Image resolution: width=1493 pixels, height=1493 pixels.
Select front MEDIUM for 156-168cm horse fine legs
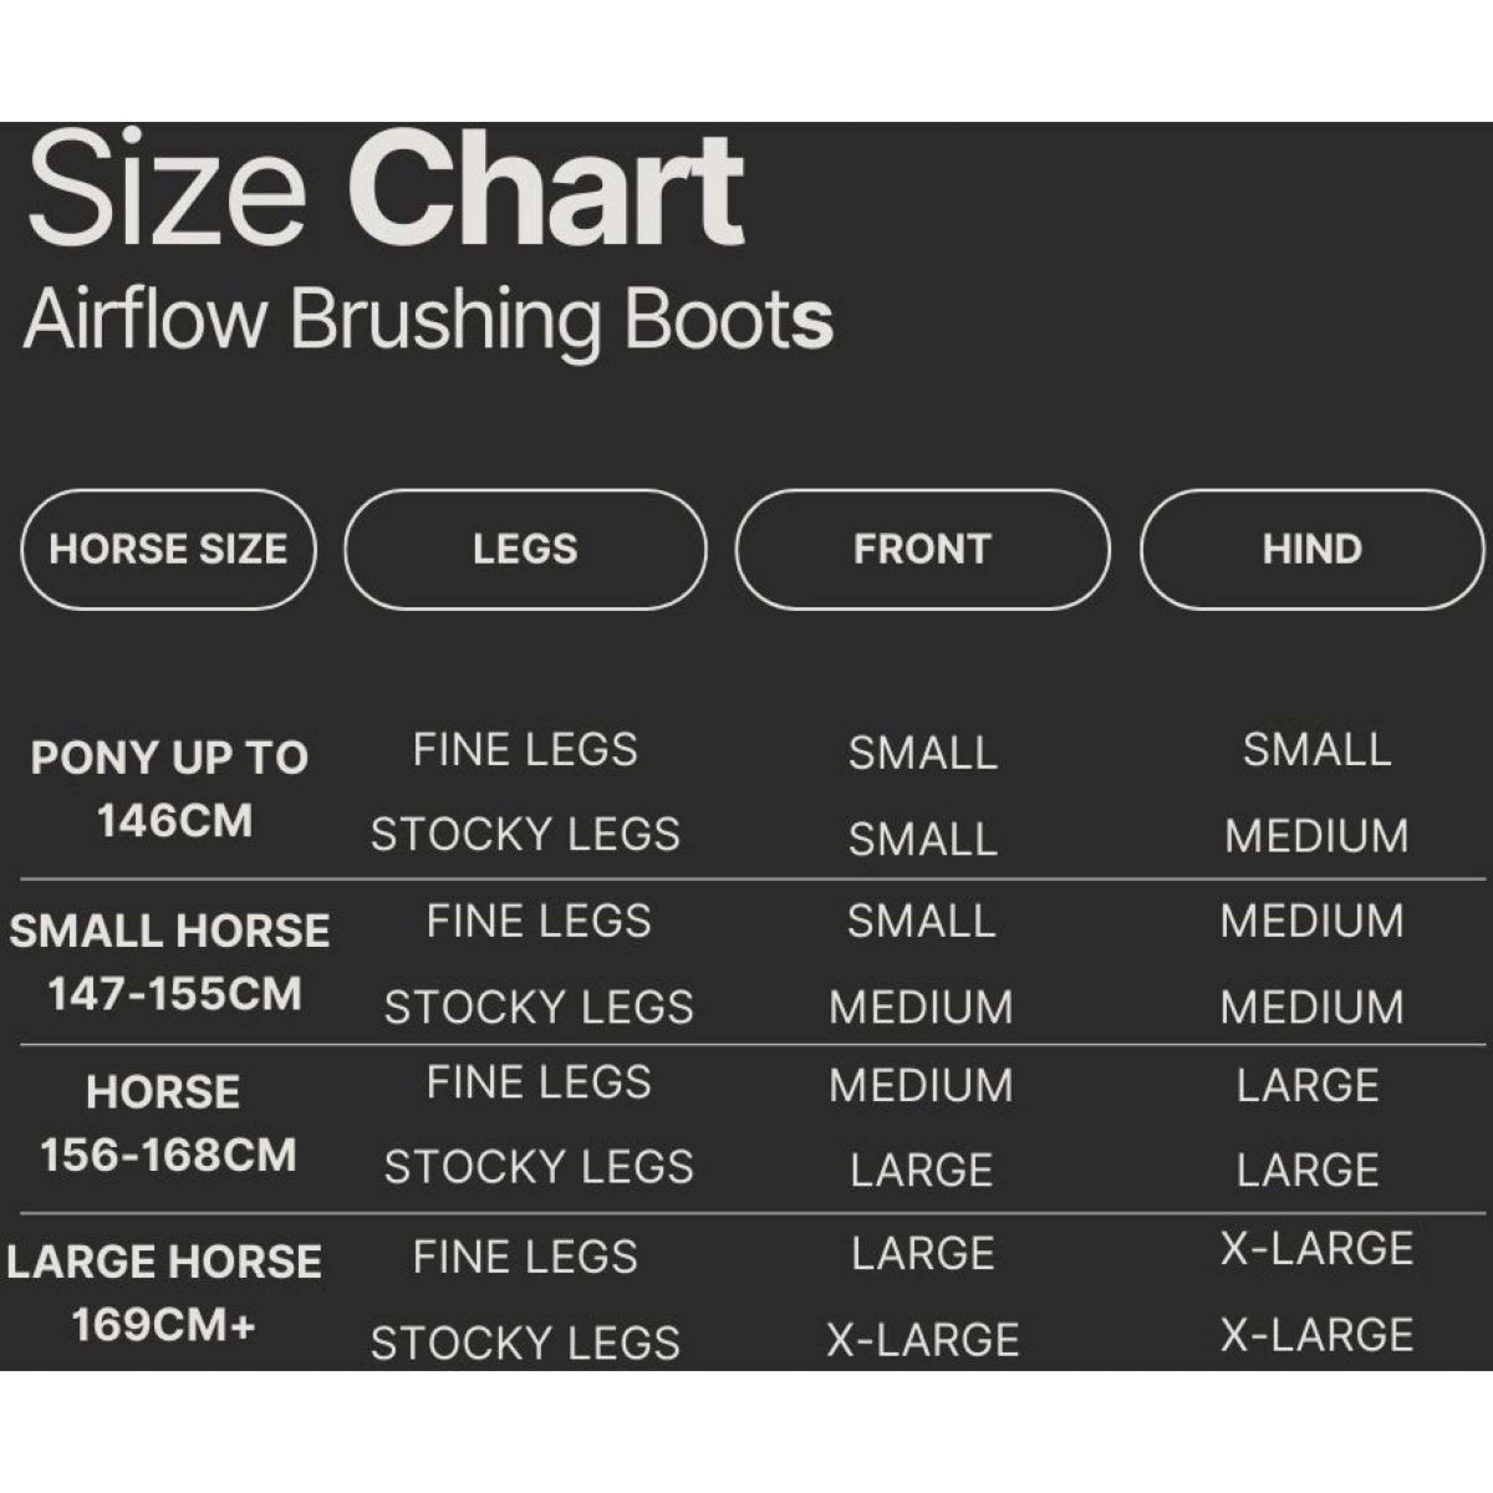point(921,1086)
